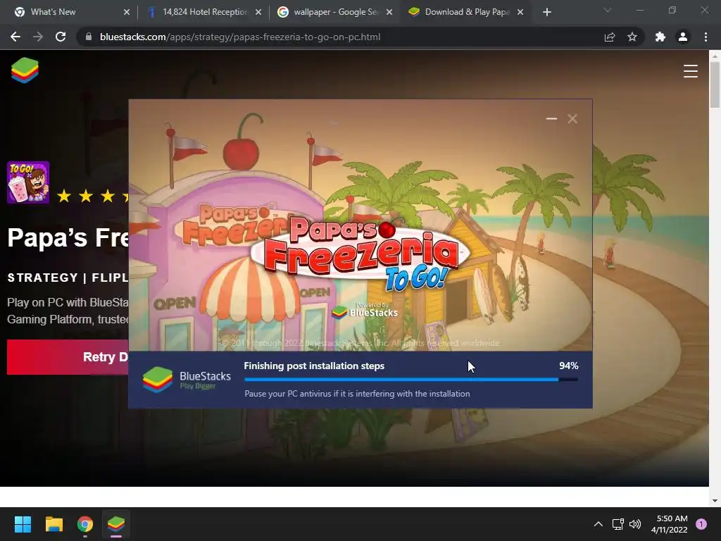Screen dimensions: 721x541
Task: Bookmark this page with the star icon
Action: (x=632, y=37)
